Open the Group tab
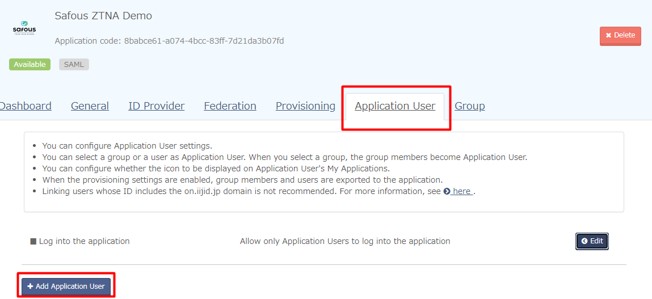 [x=469, y=106]
